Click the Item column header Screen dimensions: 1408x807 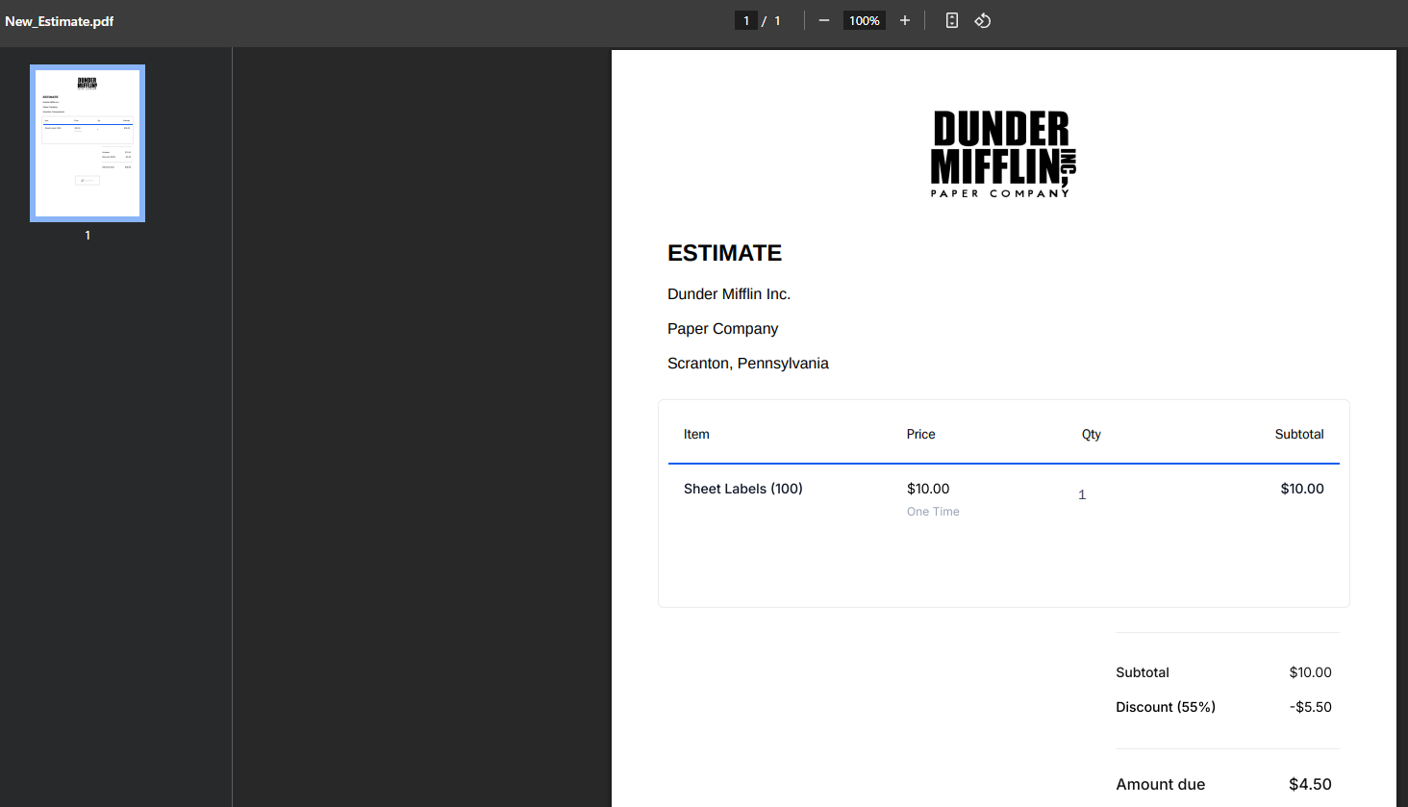(x=696, y=434)
